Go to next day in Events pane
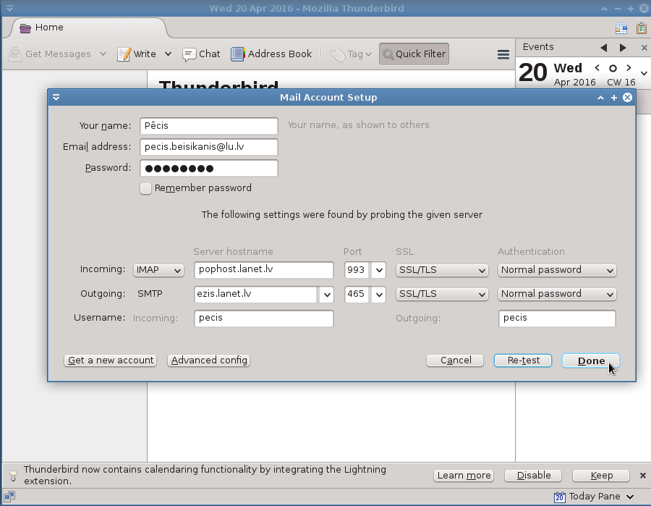 coord(629,68)
